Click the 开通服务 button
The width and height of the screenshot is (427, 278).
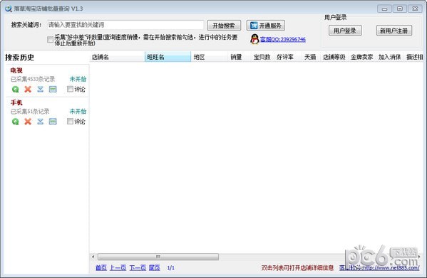266,26
